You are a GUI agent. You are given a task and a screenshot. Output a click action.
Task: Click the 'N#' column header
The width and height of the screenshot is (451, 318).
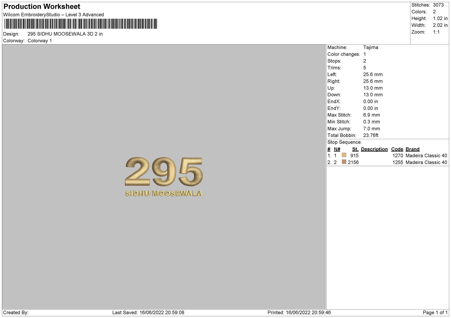pyautogui.click(x=337, y=149)
